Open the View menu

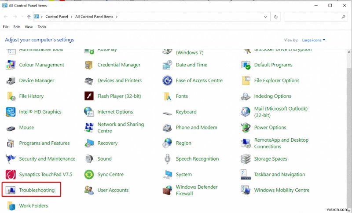click(29, 27)
